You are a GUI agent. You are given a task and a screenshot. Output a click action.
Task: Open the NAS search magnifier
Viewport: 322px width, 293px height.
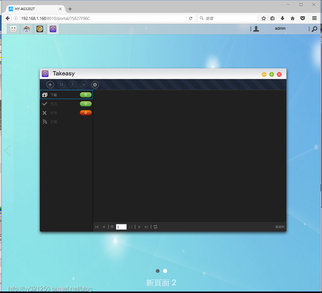pyautogui.click(x=314, y=29)
